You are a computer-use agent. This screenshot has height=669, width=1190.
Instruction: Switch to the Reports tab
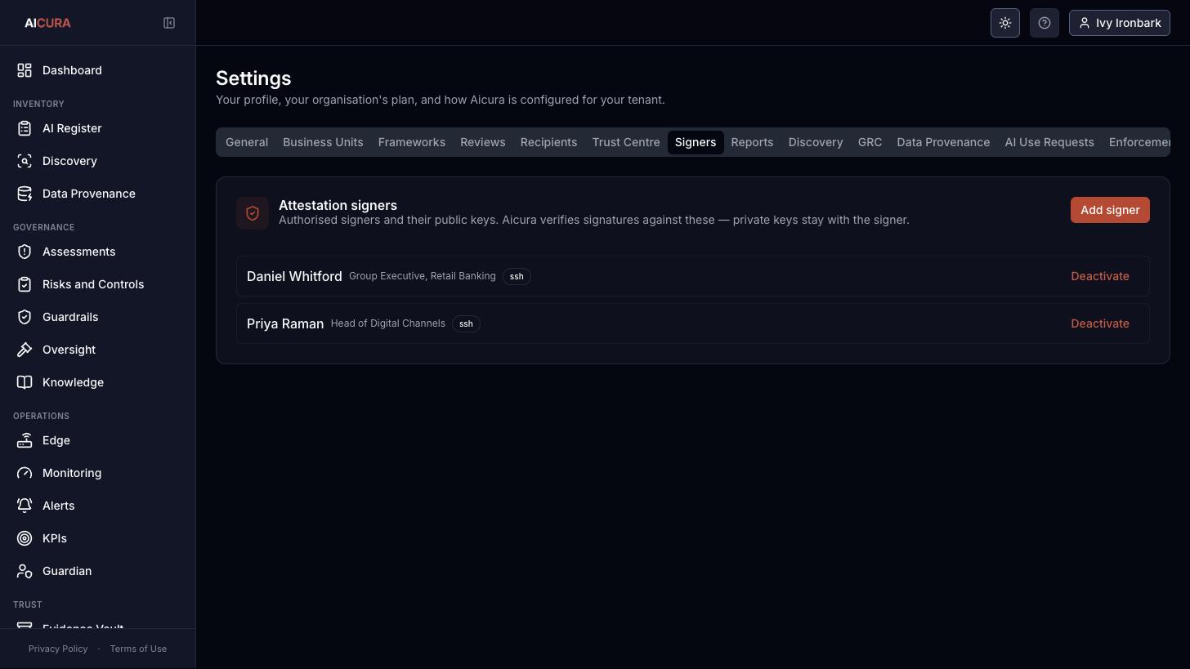(752, 142)
